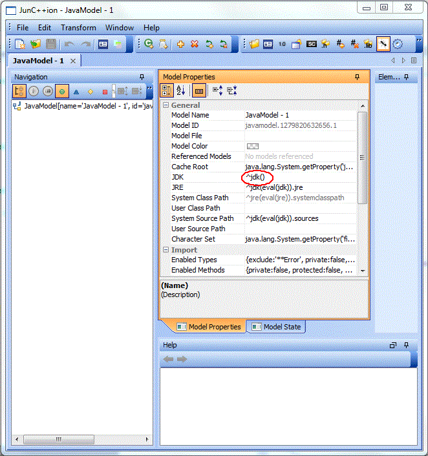Click the hash with red X icon

pos(354,44)
